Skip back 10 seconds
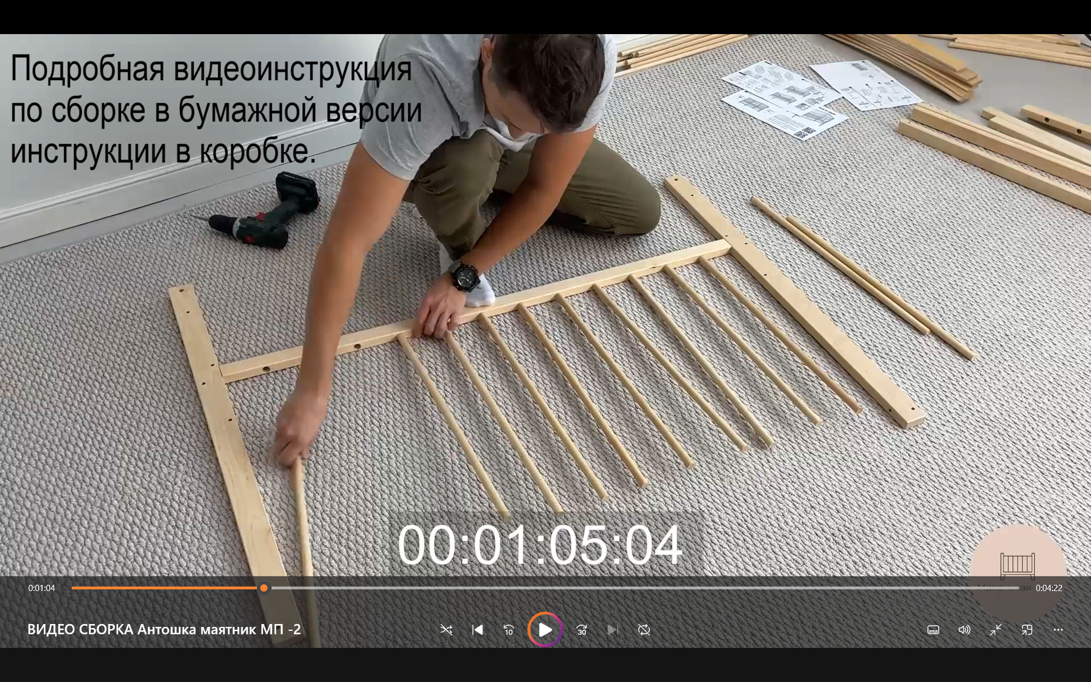1091x682 pixels. click(x=509, y=630)
